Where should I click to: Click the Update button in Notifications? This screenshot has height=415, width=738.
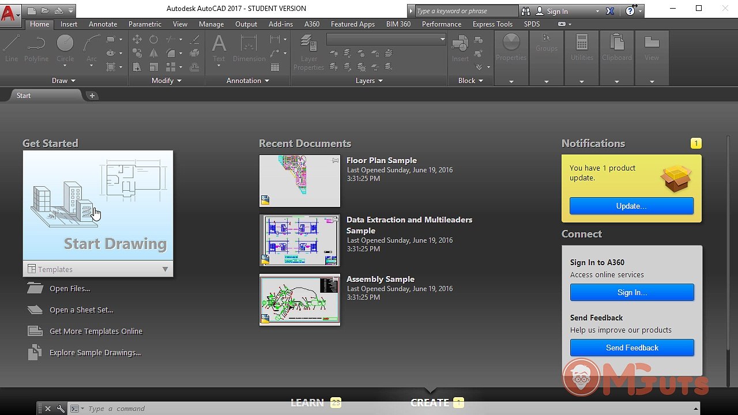pyautogui.click(x=631, y=206)
